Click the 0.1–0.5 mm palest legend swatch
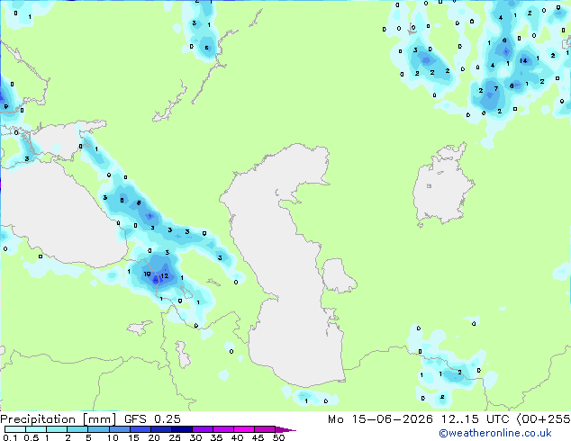 [x=15, y=429]
